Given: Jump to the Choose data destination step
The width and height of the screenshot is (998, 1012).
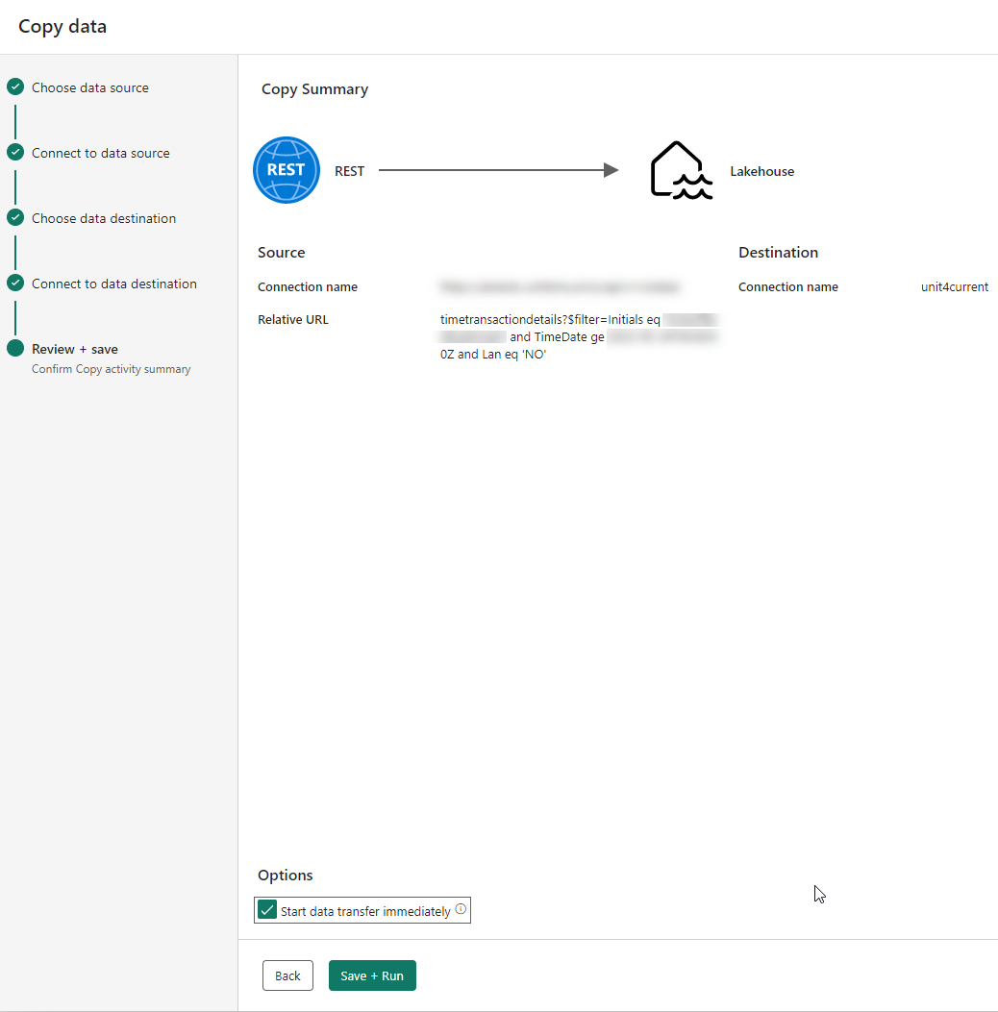Looking at the screenshot, I should click(104, 218).
